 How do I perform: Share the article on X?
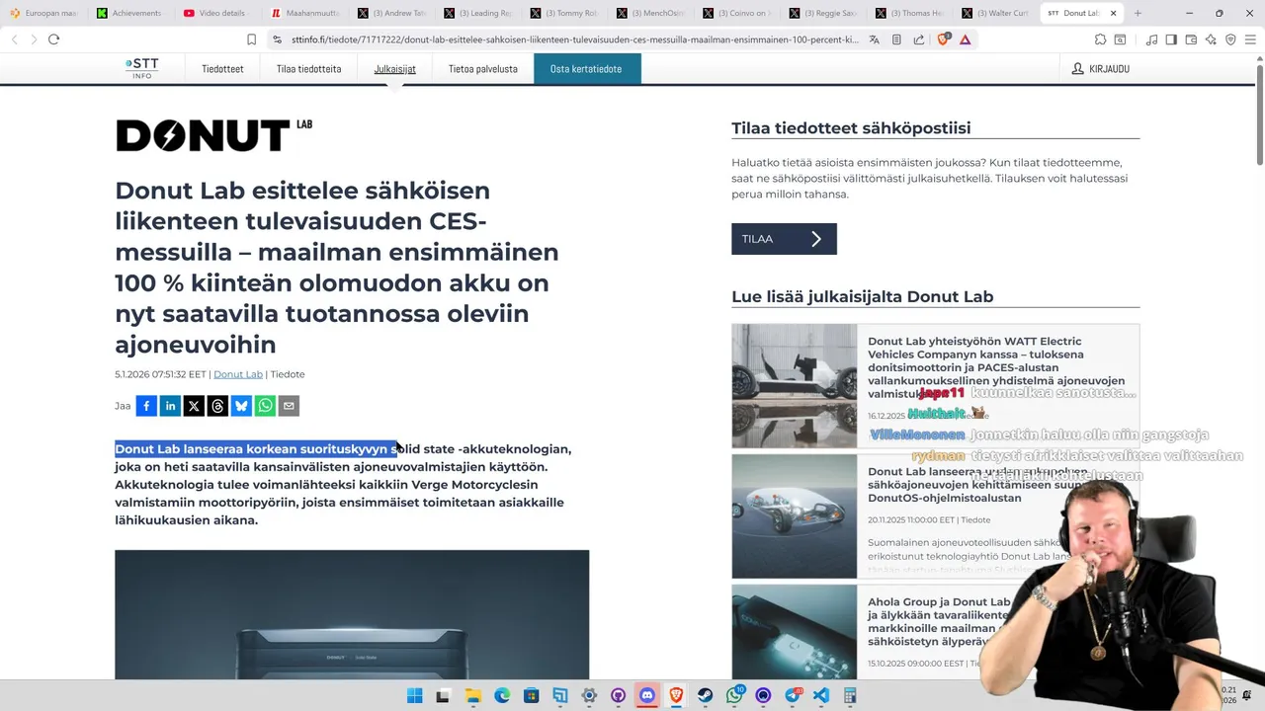click(x=194, y=406)
